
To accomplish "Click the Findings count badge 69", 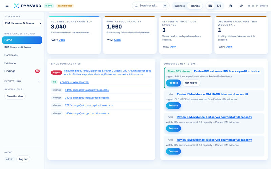I will point(37,71).
